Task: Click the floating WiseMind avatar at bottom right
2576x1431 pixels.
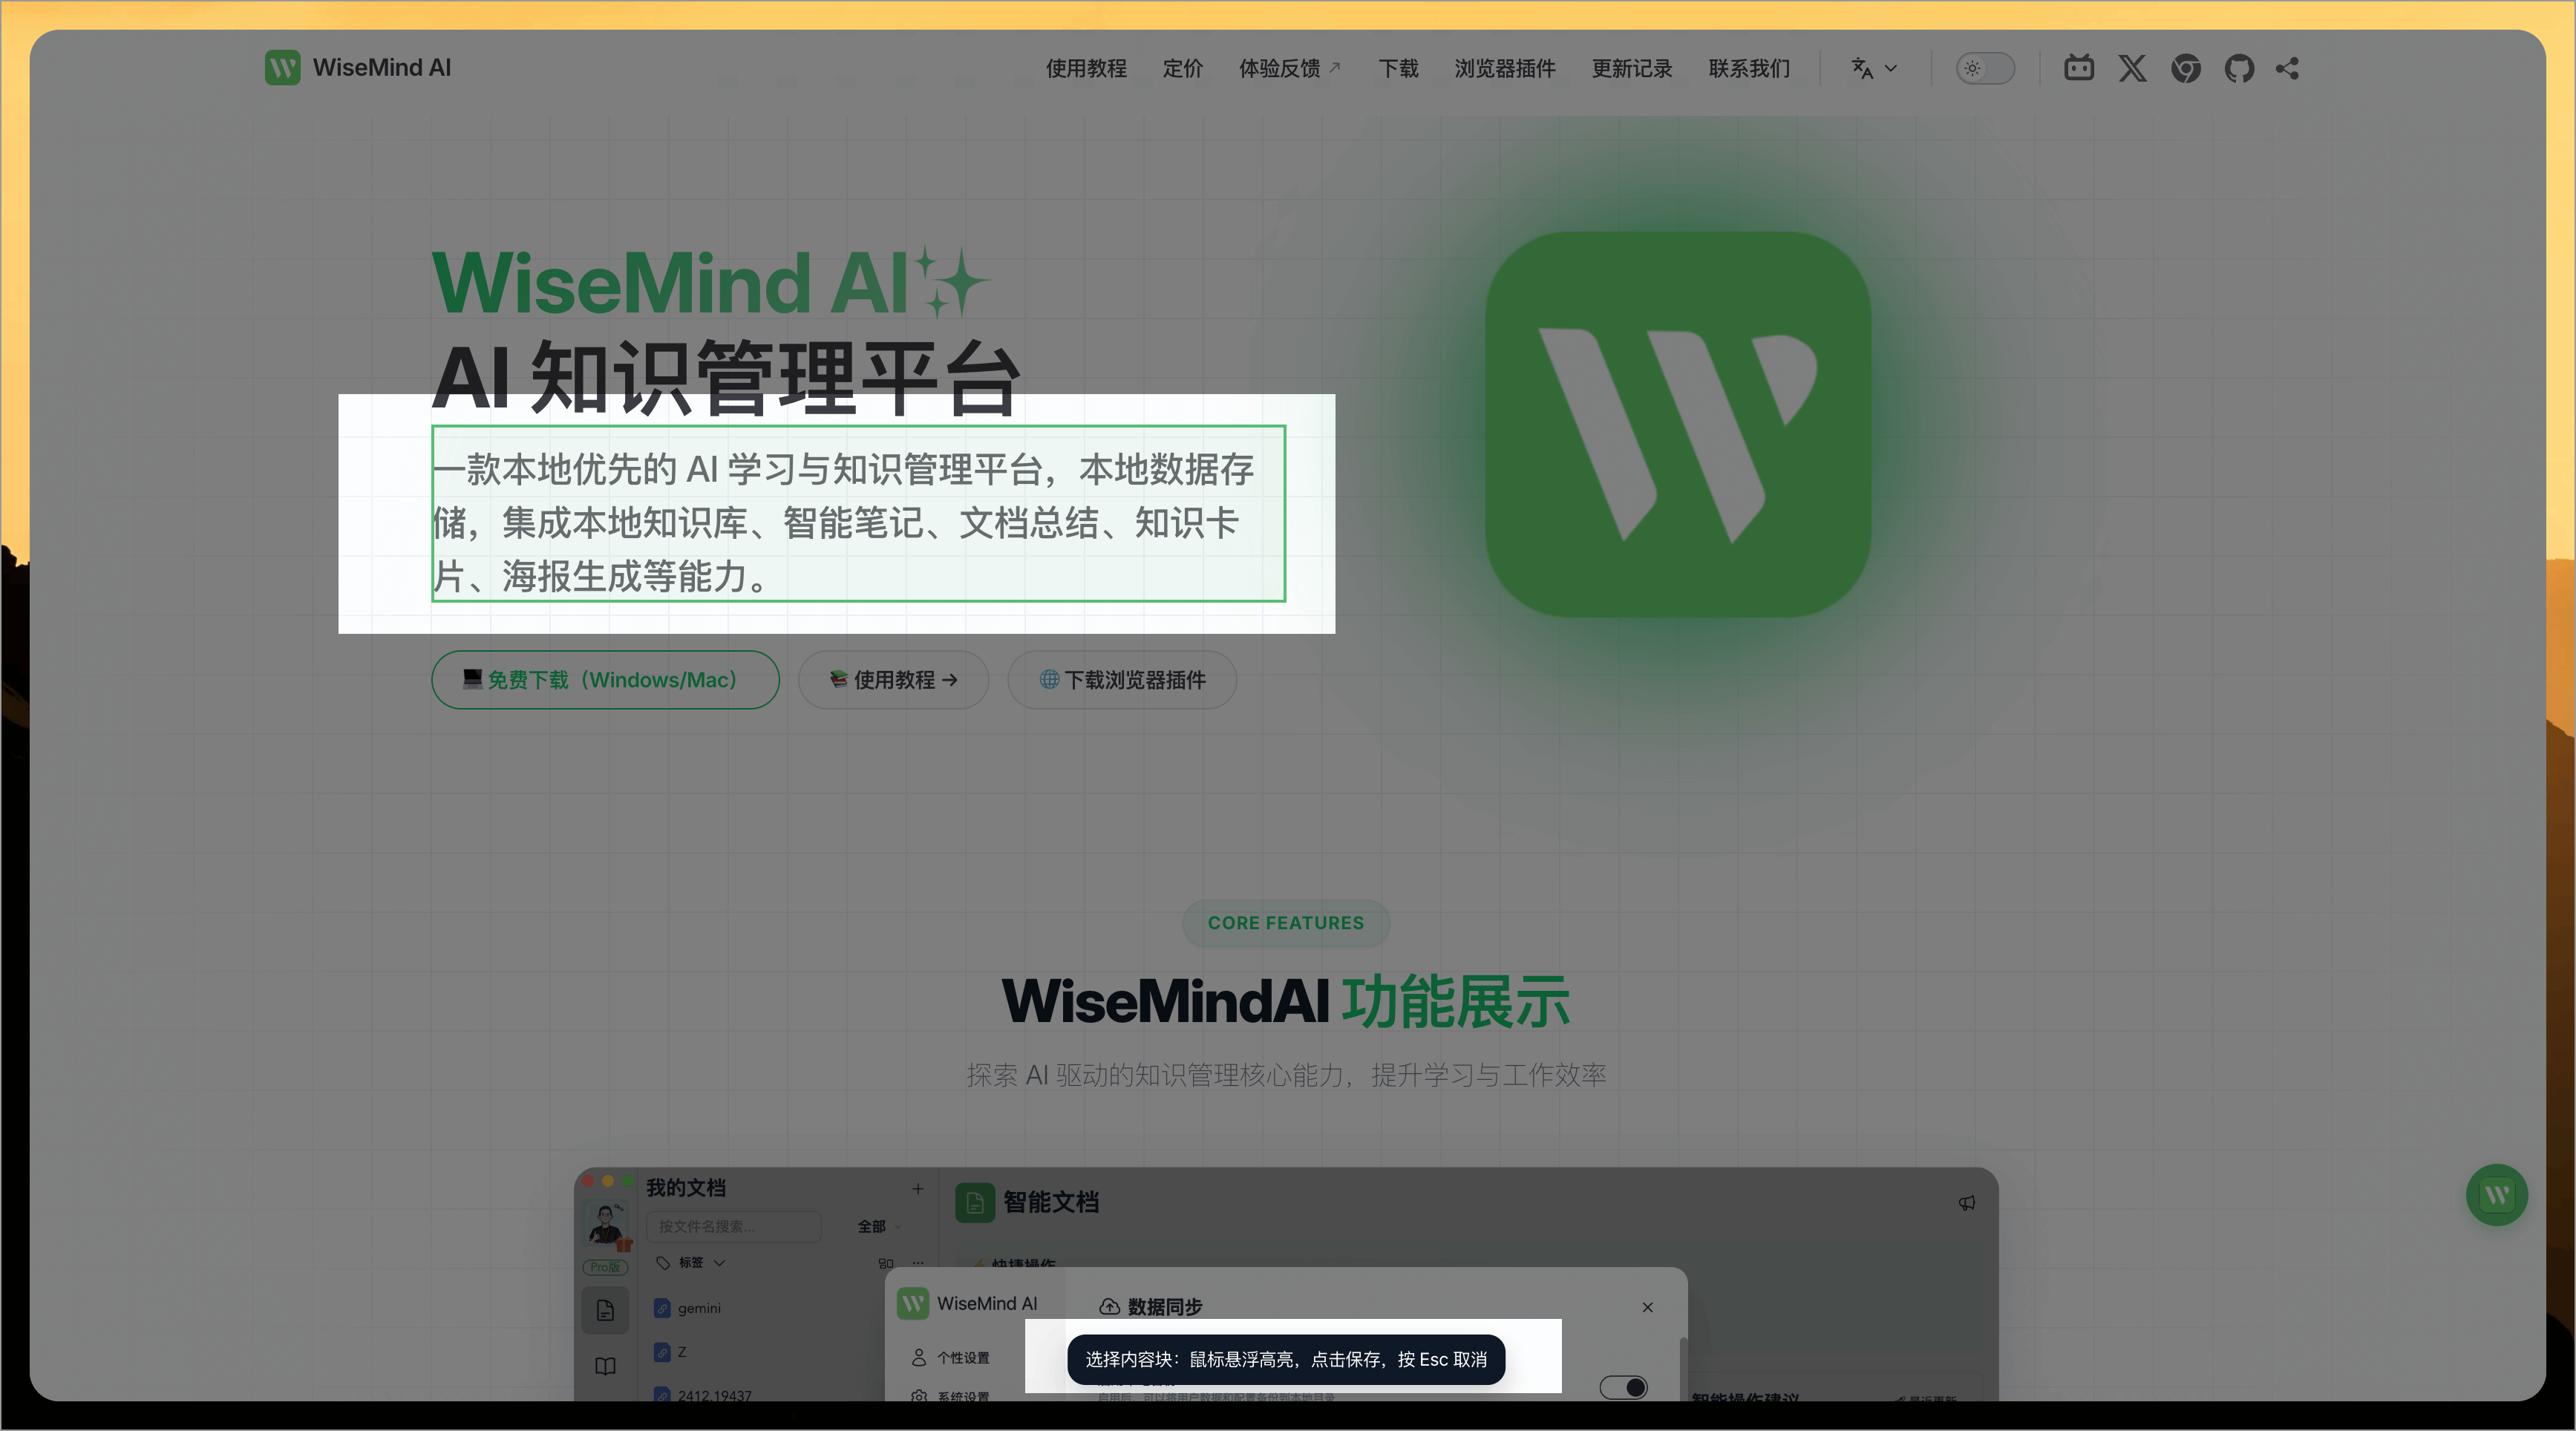Action: coord(2497,1195)
